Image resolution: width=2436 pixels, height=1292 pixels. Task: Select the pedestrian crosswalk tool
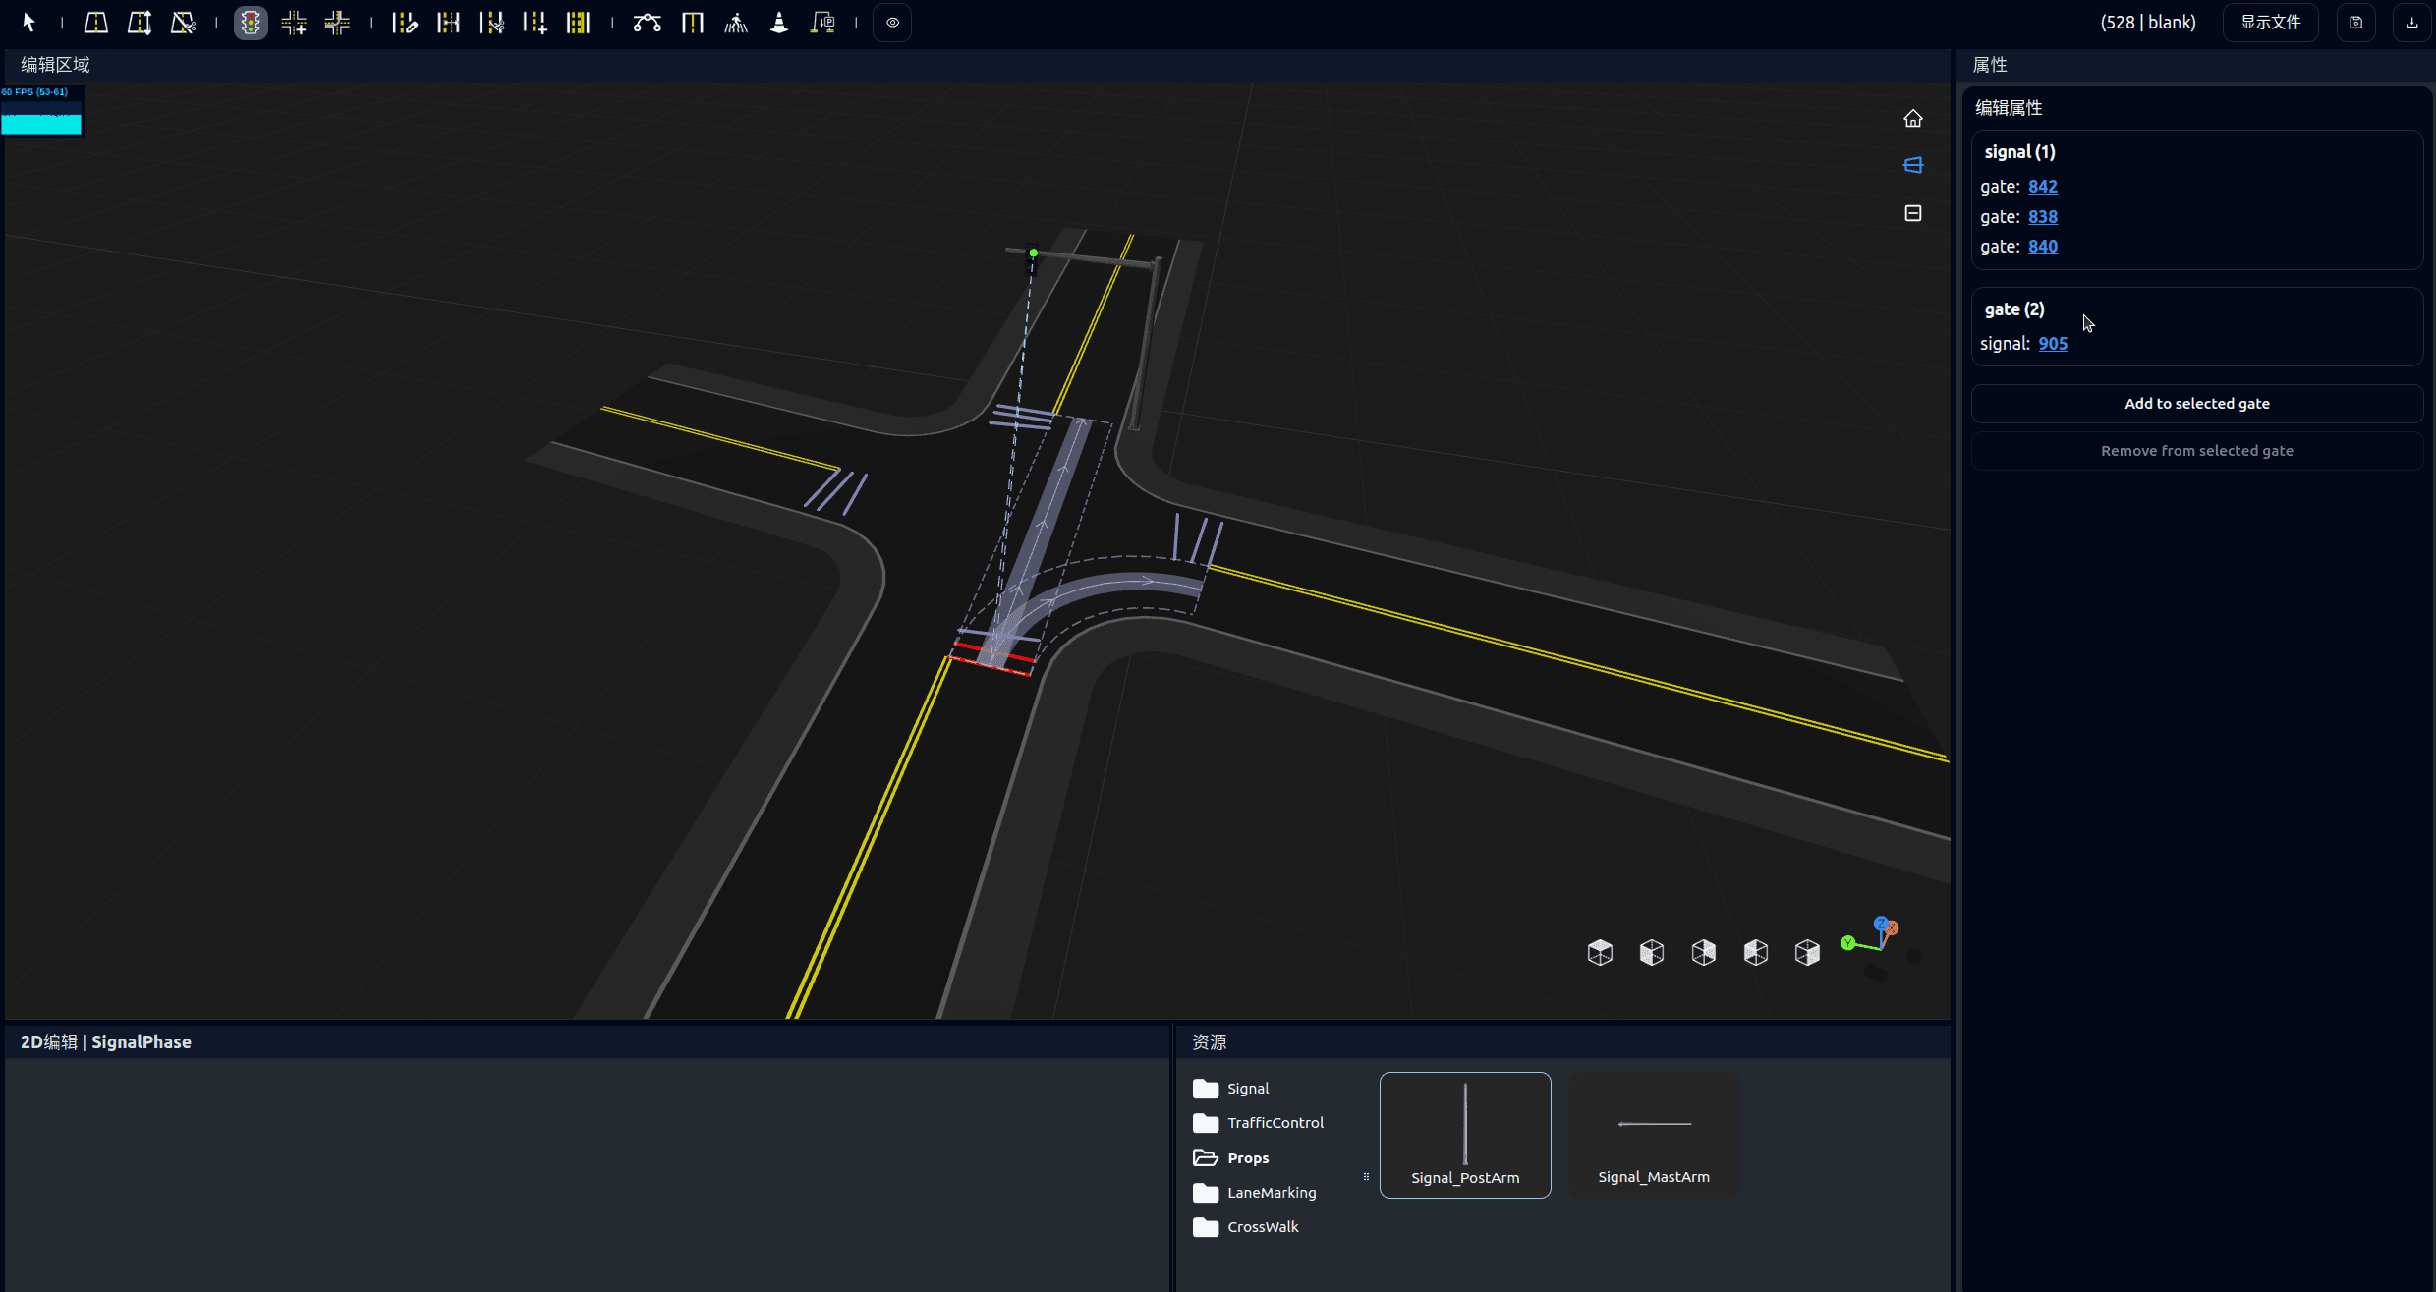coord(736,23)
